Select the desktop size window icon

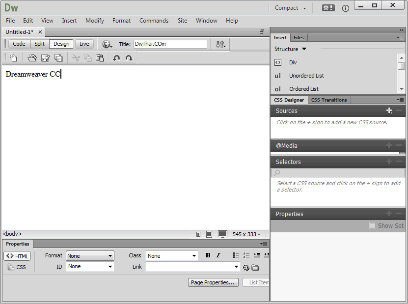click(x=222, y=234)
